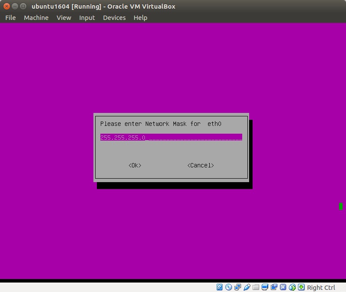
Task: Click the keyboard capture arrow icon
Action: [x=301, y=287]
